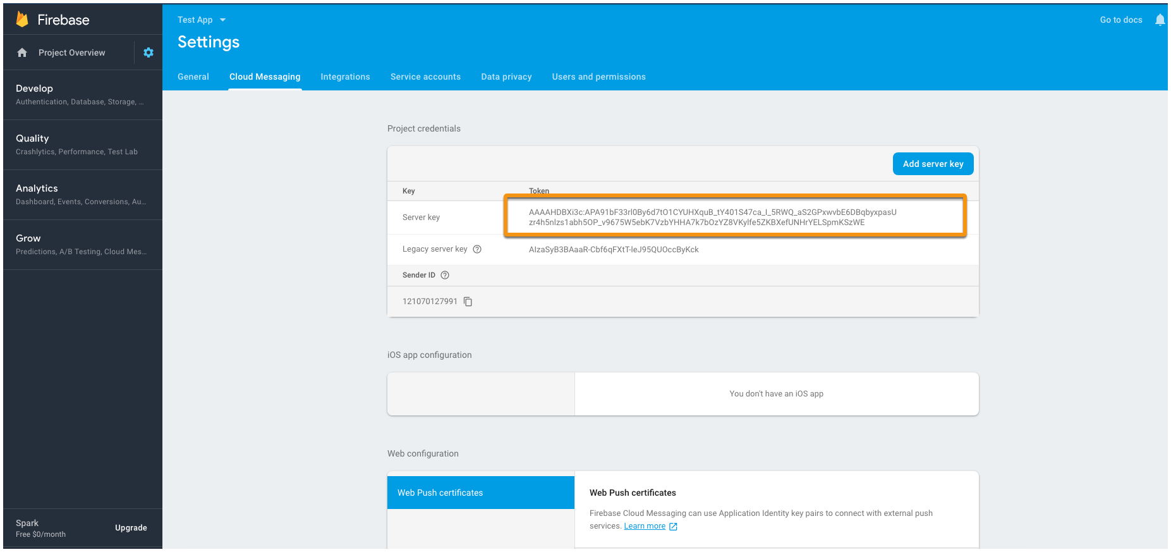The height and width of the screenshot is (552, 1171).
Task: Show help for Sender ID
Action: click(x=445, y=275)
